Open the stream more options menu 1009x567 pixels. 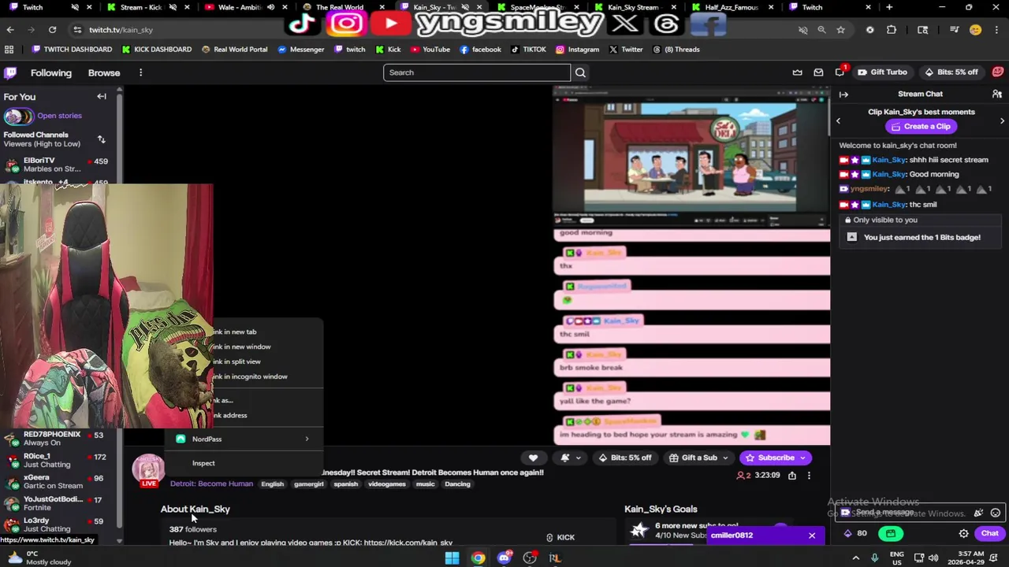[x=809, y=476]
